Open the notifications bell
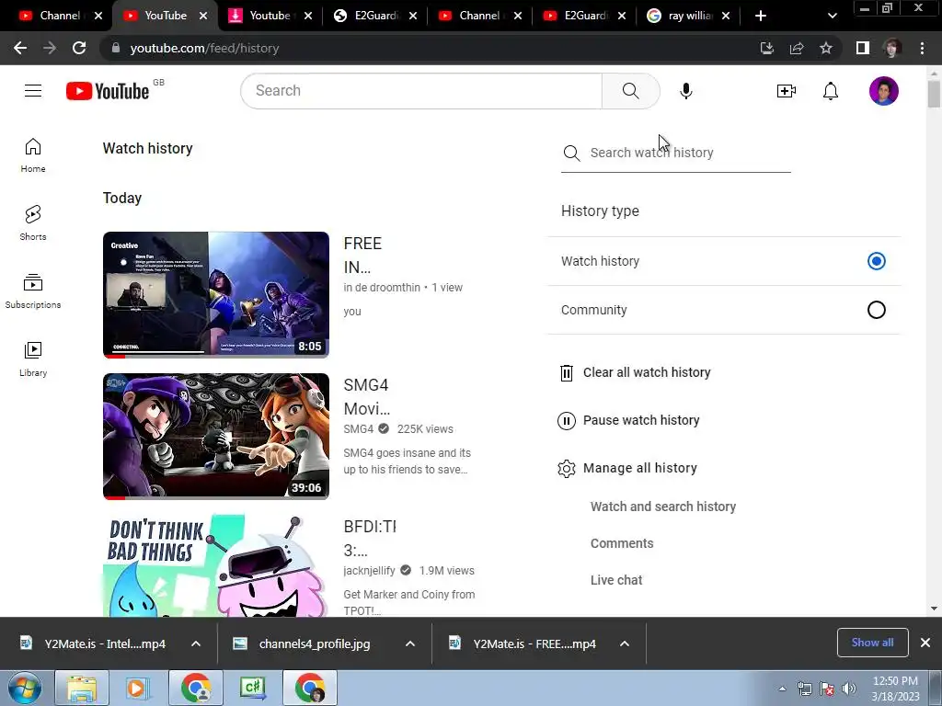The width and height of the screenshot is (942, 706). pos(831,91)
